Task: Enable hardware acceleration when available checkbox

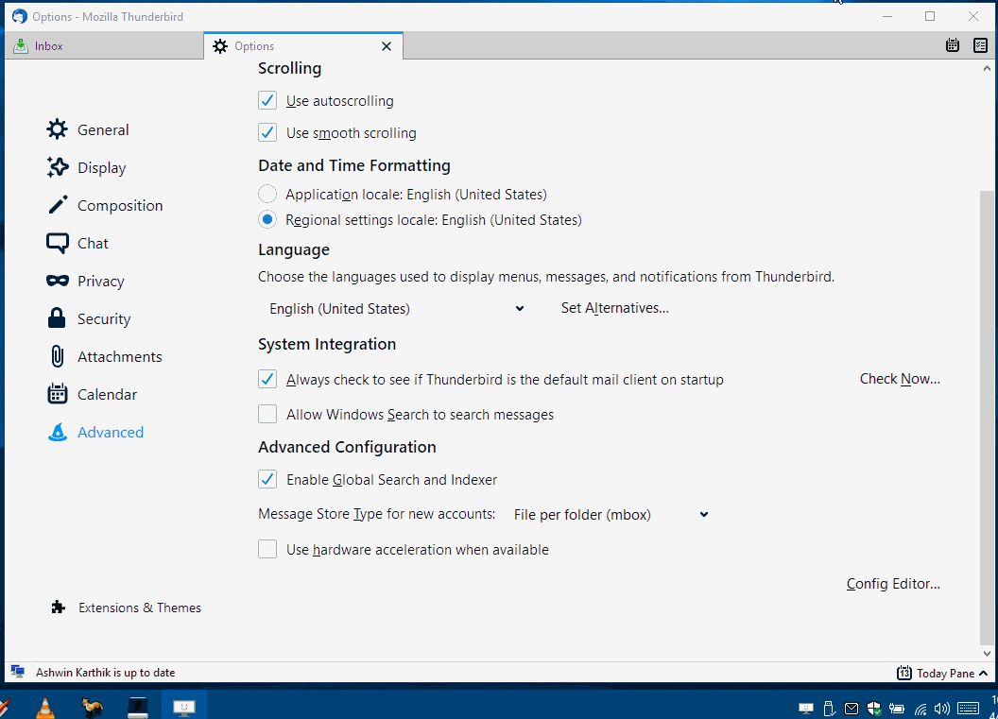Action: click(267, 550)
